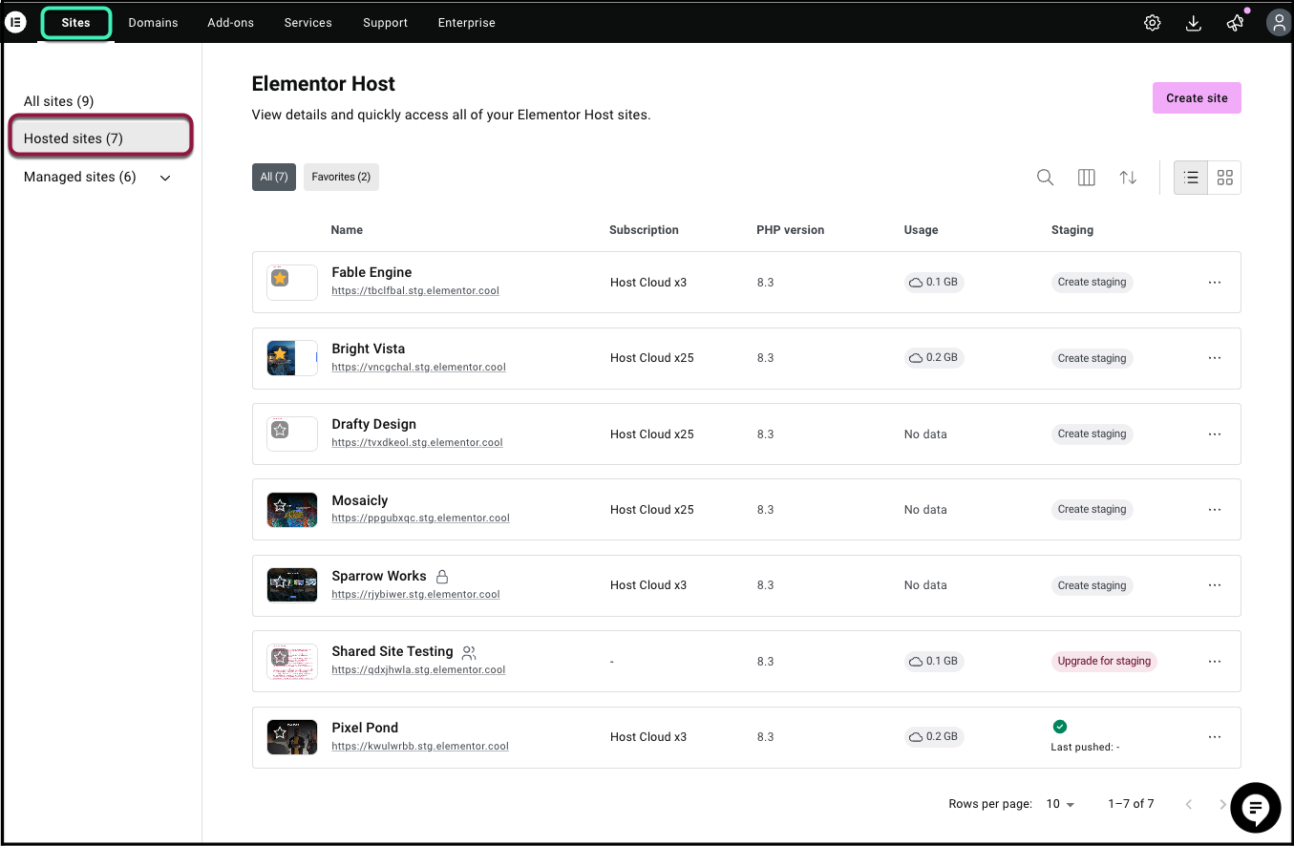Image resolution: width=1294 pixels, height=846 pixels.
Task: Click the download icon in top bar
Action: (1193, 23)
